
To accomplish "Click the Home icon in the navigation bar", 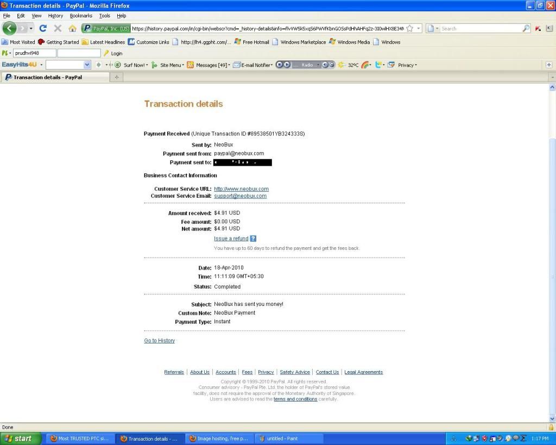I will coord(72,28).
